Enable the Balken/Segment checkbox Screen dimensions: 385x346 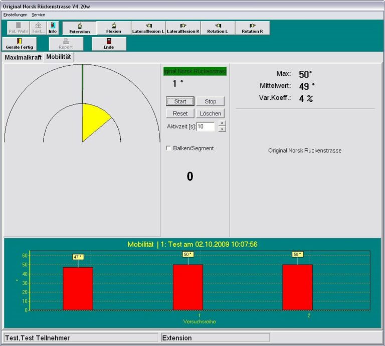pos(169,148)
